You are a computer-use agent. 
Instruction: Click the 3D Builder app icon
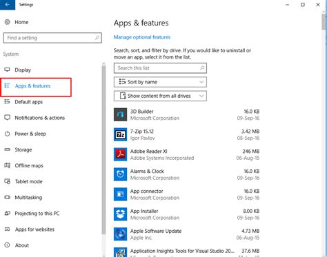tap(120, 114)
